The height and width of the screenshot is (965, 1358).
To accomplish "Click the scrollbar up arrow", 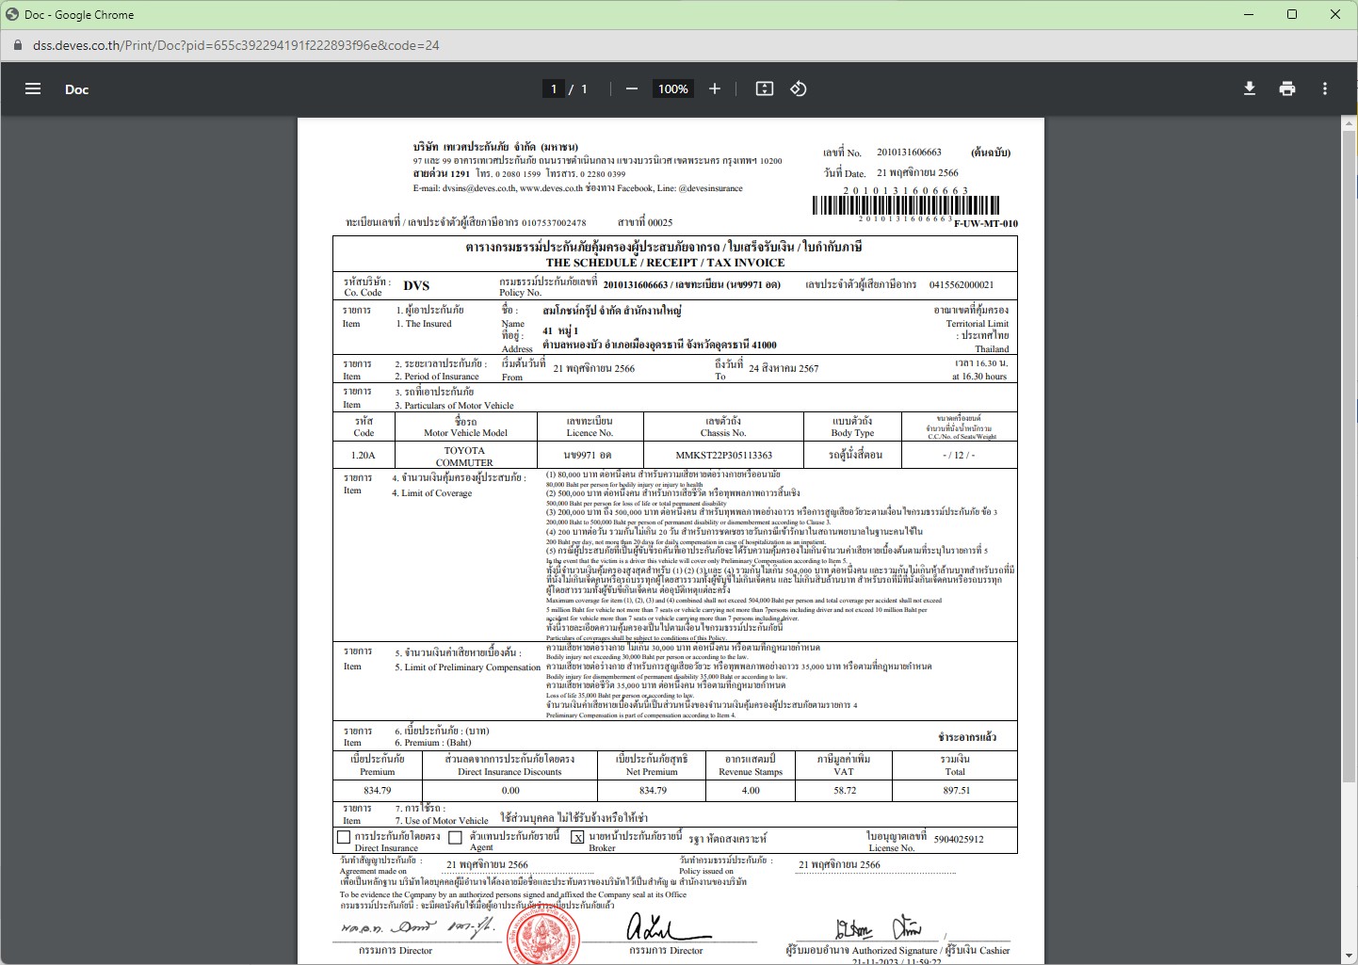I will pyautogui.click(x=1350, y=123).
